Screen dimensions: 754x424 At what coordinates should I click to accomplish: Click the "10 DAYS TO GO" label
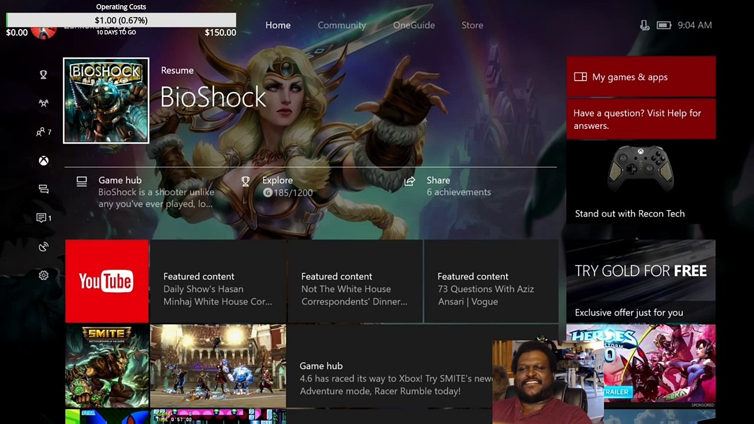click(116, 32)
